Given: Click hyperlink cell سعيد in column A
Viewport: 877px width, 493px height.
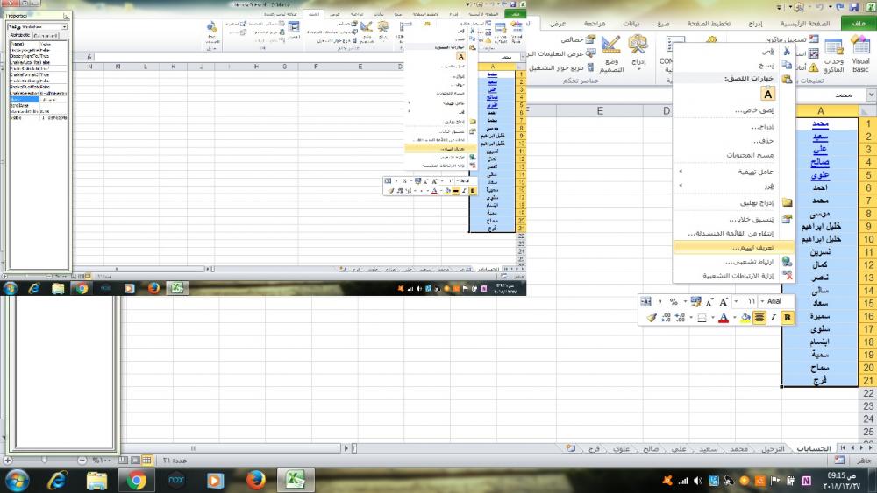Looking at the screenshot, I should 820,137.
